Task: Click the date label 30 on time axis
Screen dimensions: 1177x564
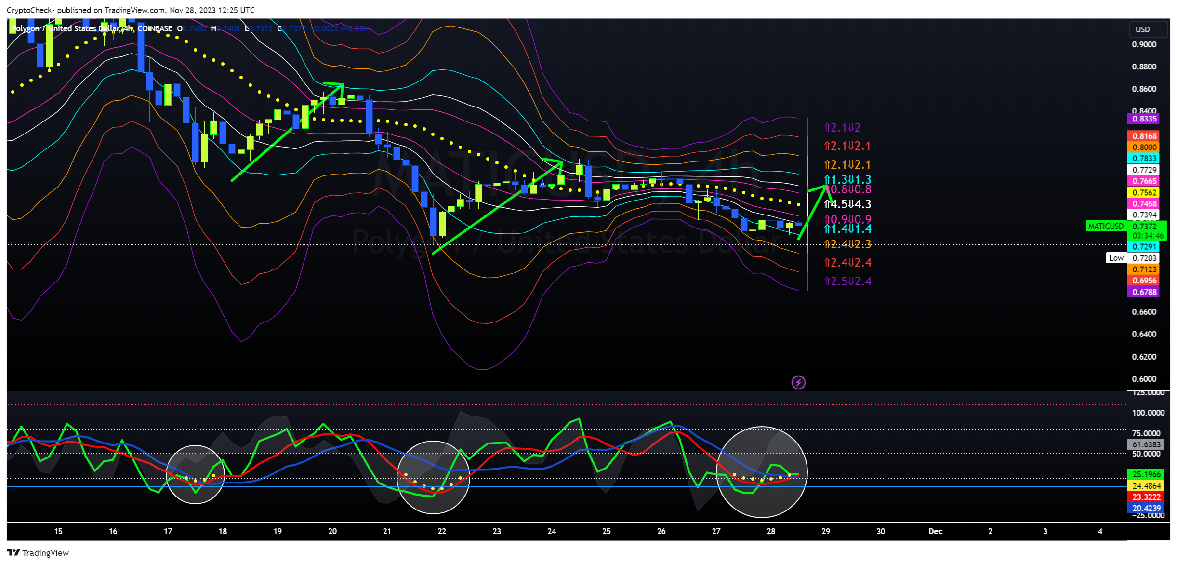Action: coord(881,531)
